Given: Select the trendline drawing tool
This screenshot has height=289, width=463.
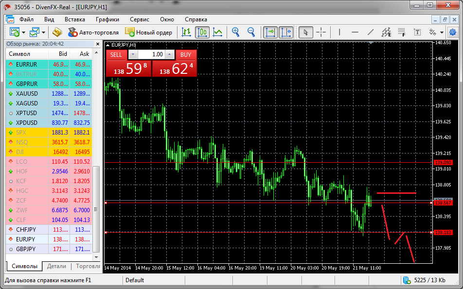Looking at the screenshot, I should [x=370, y=32].
